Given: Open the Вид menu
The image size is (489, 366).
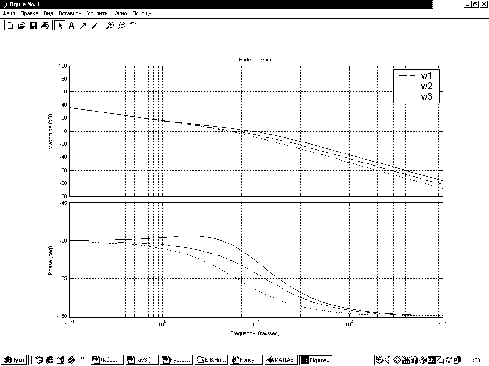Looking at the screenshot, I should 48,13.
